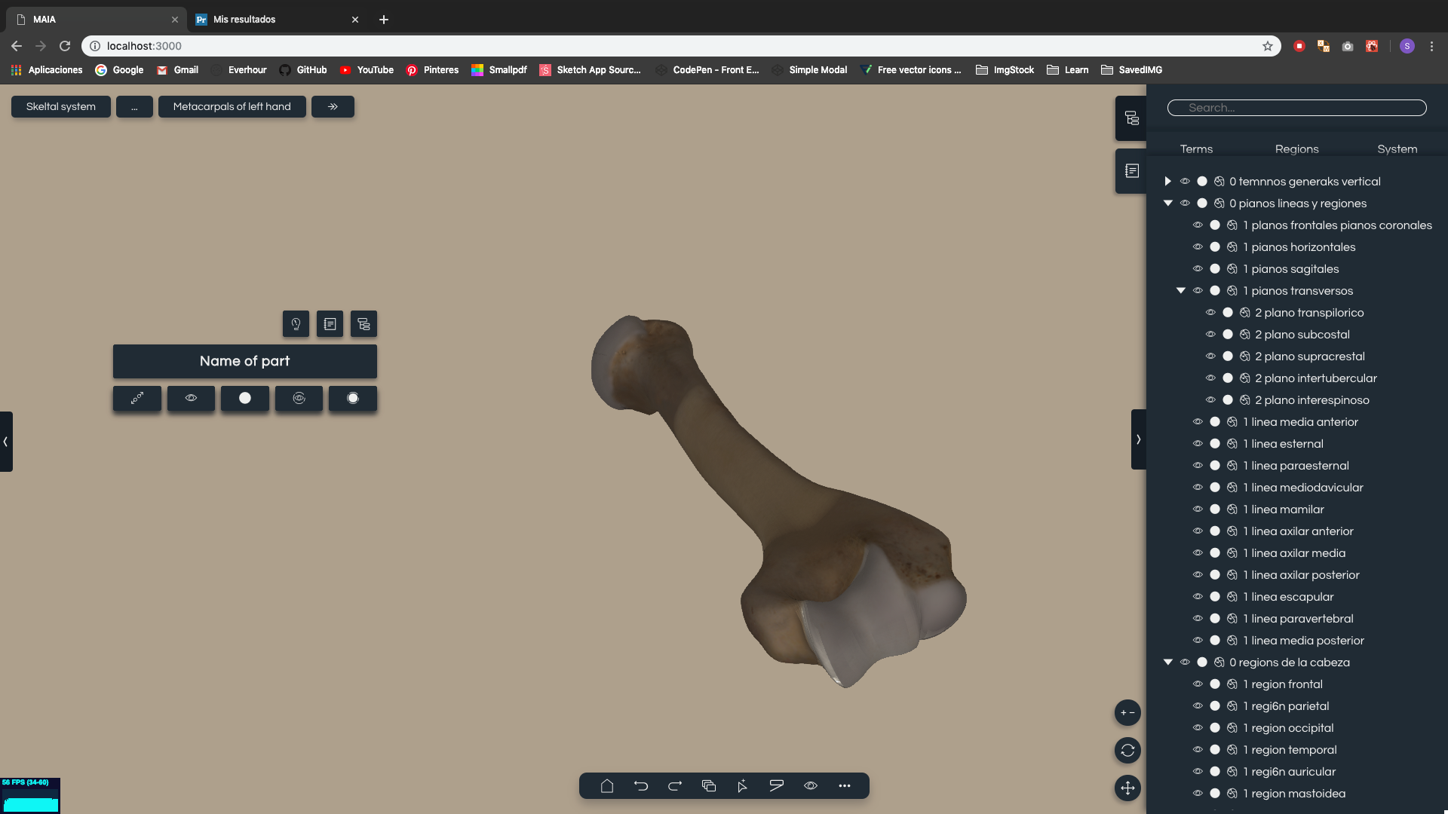Click the redo navigation icon
The height and width of the screenshot is (814, 1448).
click(674, 785)
